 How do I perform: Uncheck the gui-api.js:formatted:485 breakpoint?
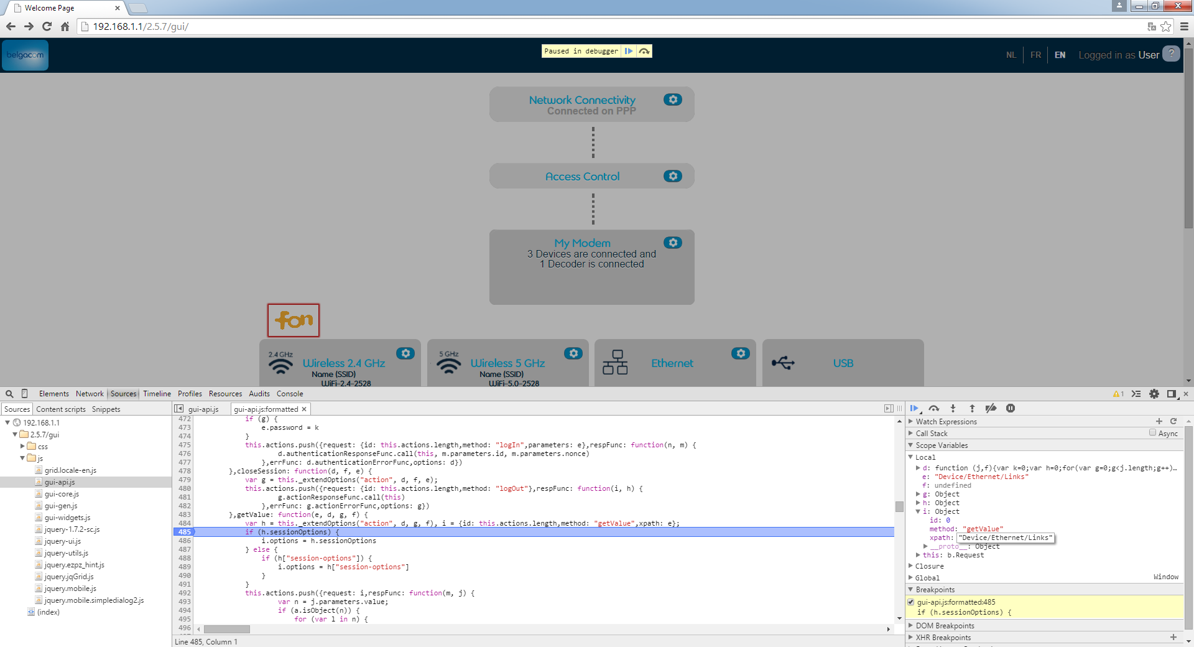pos(911,602)
